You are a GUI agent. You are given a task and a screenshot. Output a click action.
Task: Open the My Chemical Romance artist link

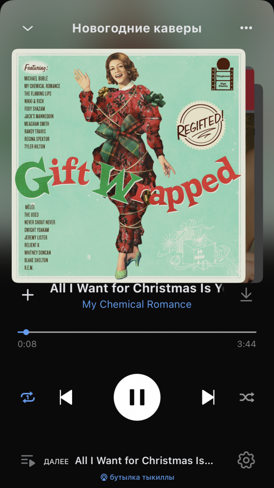[137, 304]
